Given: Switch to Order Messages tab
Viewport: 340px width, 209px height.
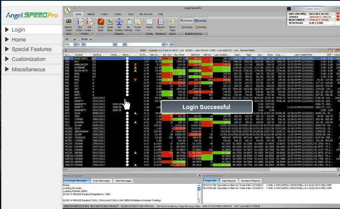Looking at the screenshot, I should click(x=101, y=181).
